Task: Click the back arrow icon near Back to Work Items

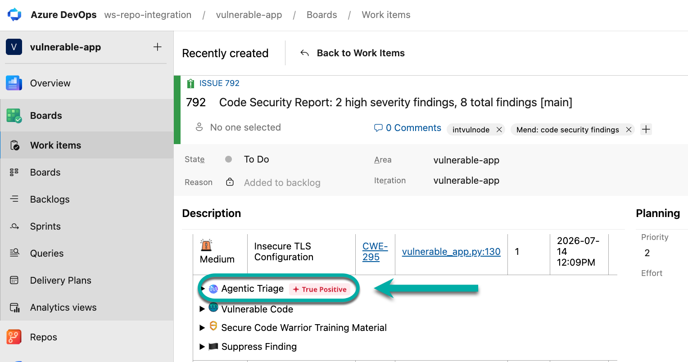Action: 305,53
